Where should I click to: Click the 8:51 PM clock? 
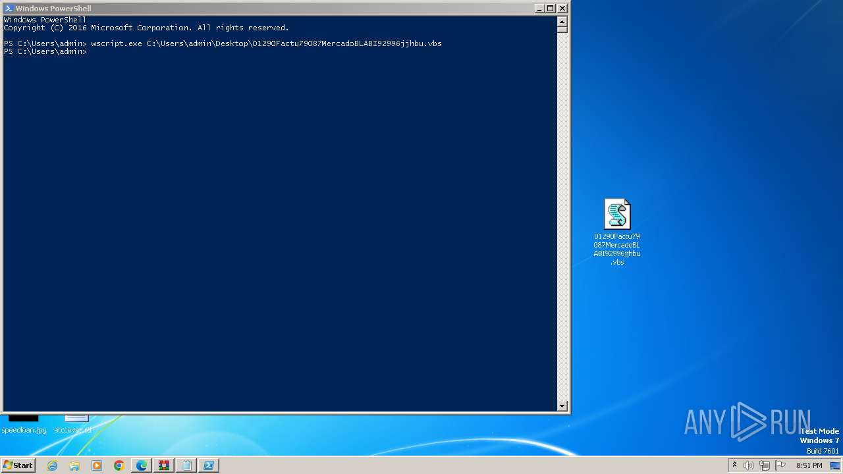click(x=809, y=465)
